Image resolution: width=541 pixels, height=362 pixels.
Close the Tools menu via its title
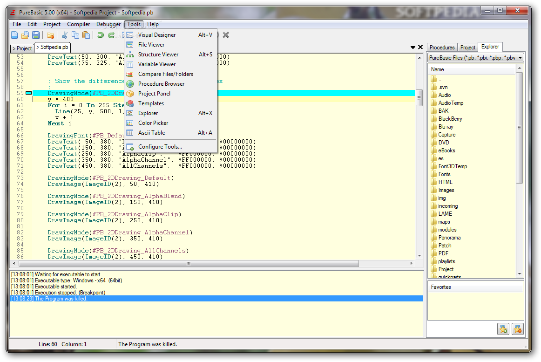134,24
